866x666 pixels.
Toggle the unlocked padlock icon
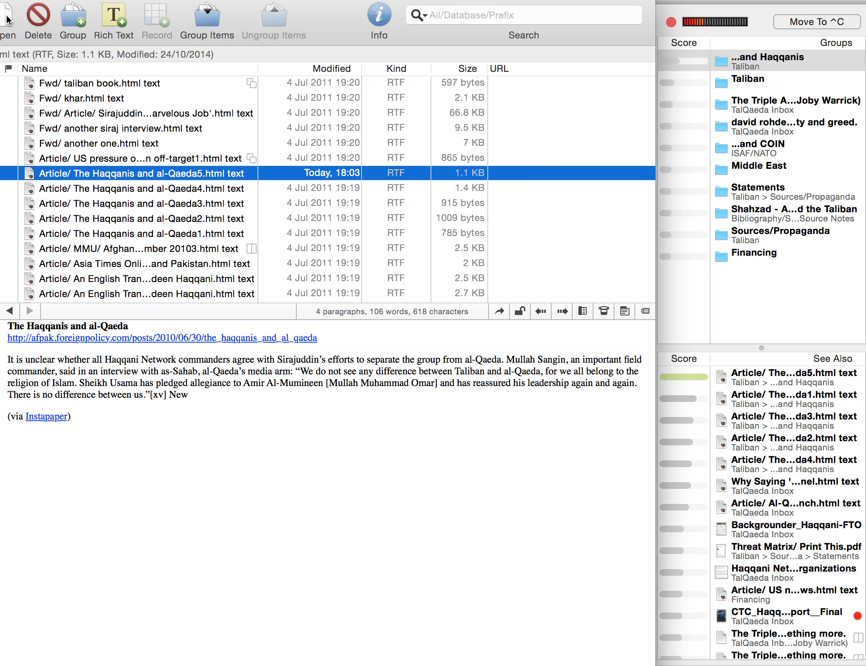[520, 311]
